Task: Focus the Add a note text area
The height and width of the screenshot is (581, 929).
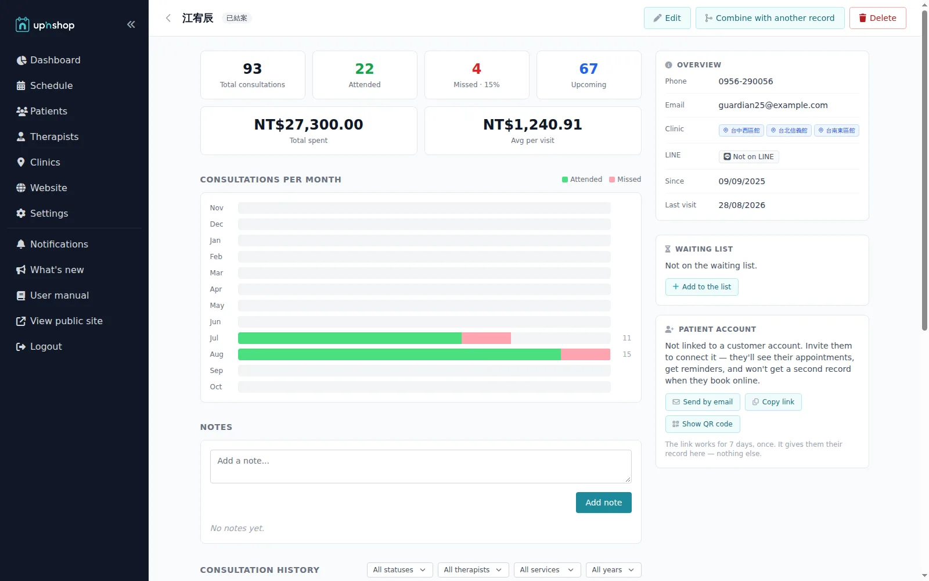Action: tap(420, 467)
